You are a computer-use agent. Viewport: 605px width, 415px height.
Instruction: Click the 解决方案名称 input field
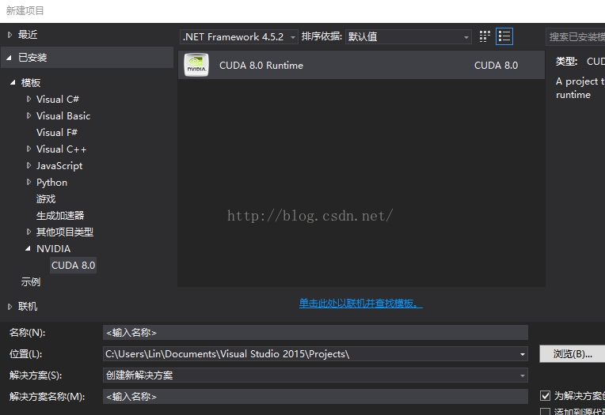tap(315, 397)
